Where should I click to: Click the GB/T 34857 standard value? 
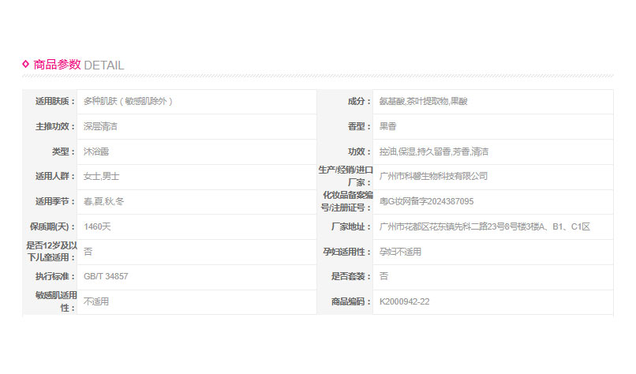coord(106,276)
